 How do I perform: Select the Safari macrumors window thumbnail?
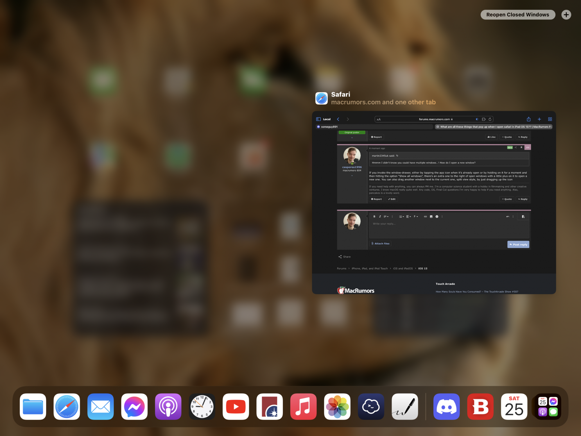pos(434,202)
